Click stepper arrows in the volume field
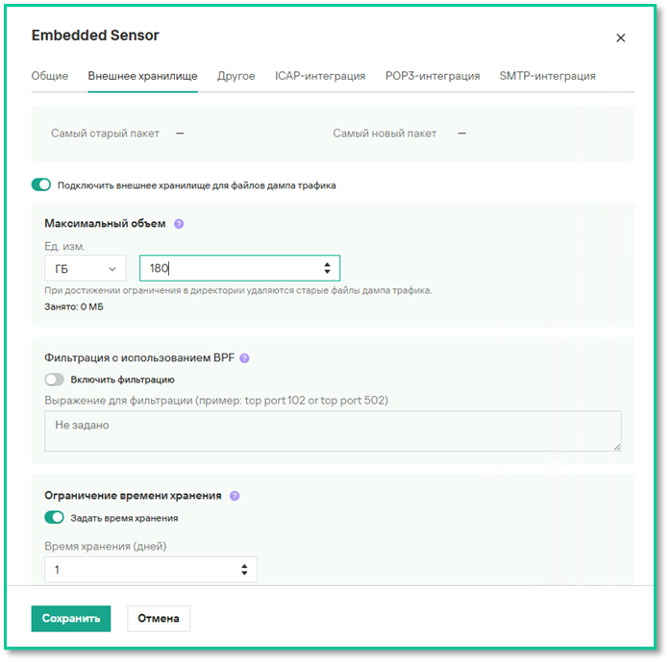 pos(327,269)
